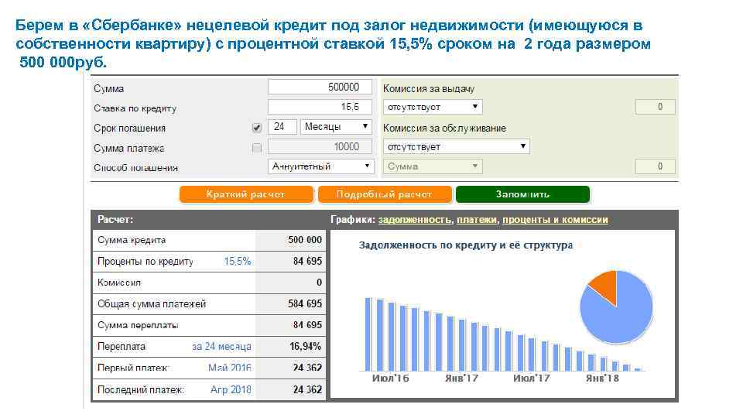Click the Расчет: panel header
Image resolution: width=743 pixels, height=418 pixels.
[115, 219]
